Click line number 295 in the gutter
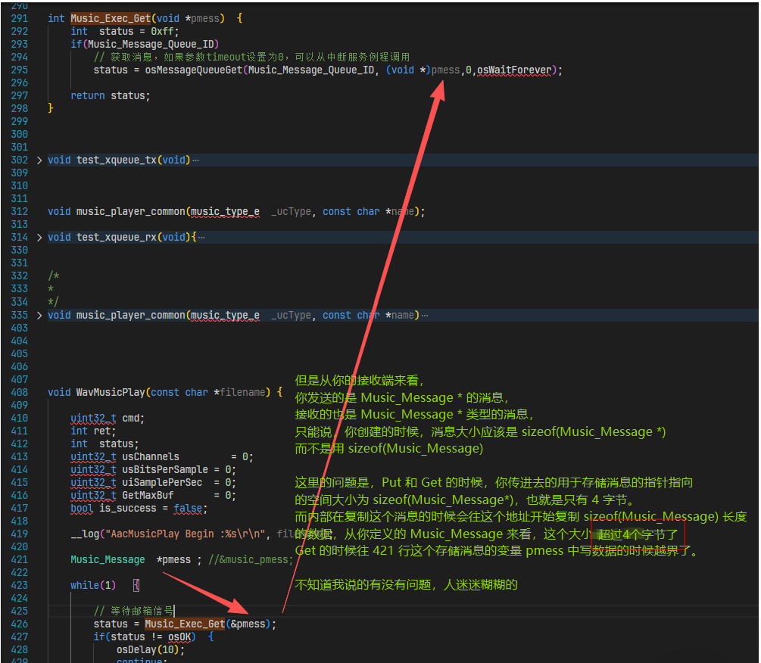This screenshot has height=663, width=761. pyautogui.click(x=20, y=70)
